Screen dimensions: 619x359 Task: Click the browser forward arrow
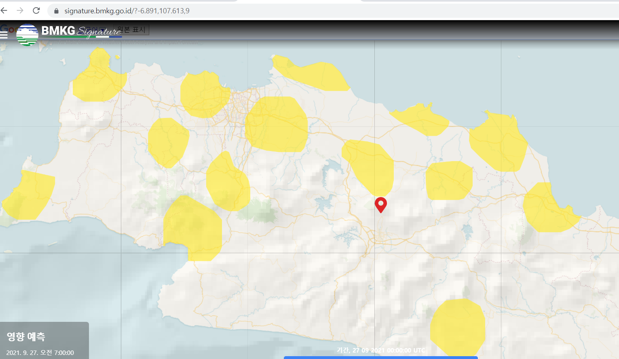pos(20,10)
